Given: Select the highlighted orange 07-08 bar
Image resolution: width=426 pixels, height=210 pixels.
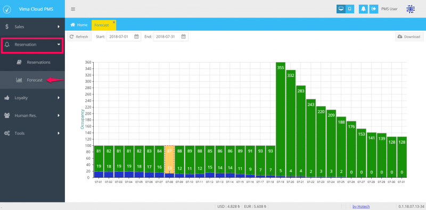Looking at the screenshot, I should [169, 162].
